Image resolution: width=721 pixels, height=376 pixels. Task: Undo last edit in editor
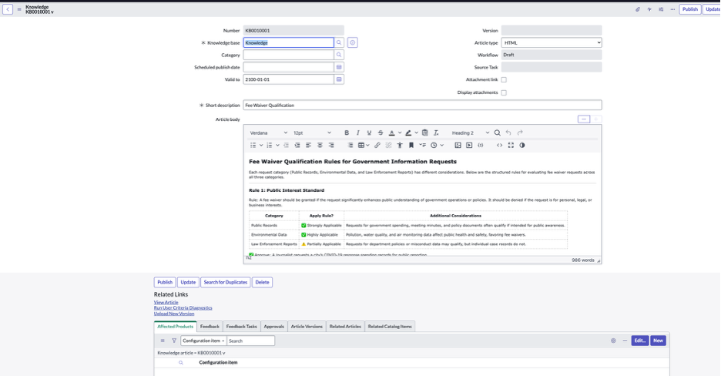pyautogui.click(x=508, y=133)
